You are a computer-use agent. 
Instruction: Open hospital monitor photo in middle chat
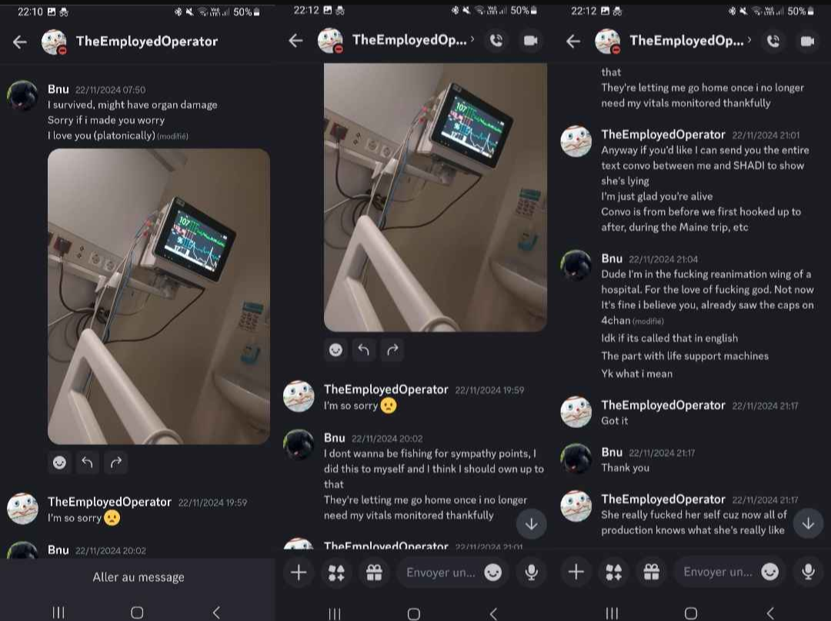pos(435,197)
